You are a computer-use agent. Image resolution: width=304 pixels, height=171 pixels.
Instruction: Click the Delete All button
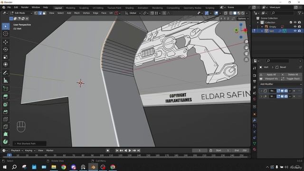[x=291, y=75]
